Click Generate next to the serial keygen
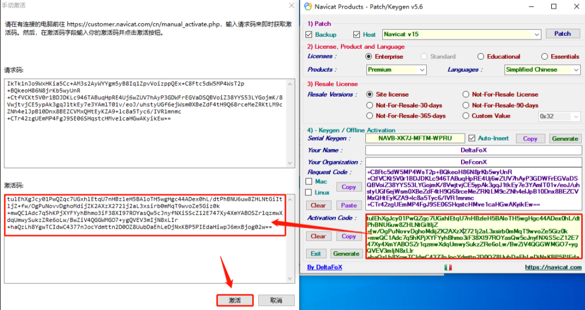This screenshot has height=310, width=585. point(564,138)
